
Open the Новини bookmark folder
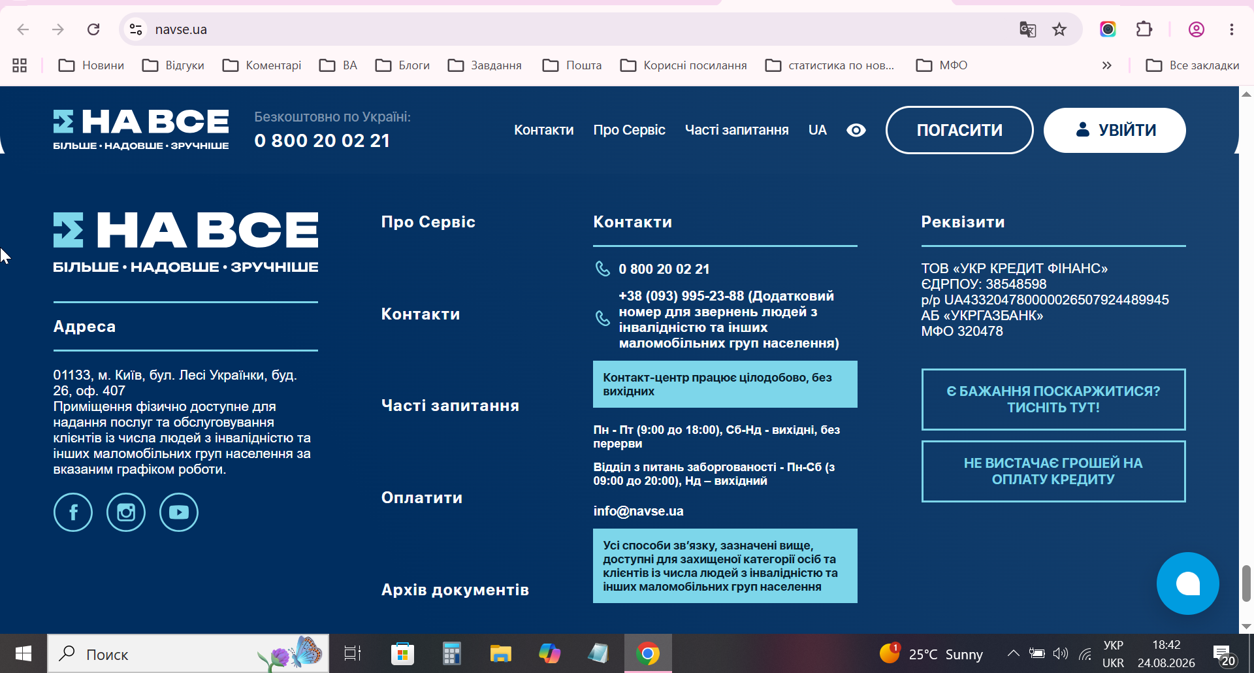(91, 65)
